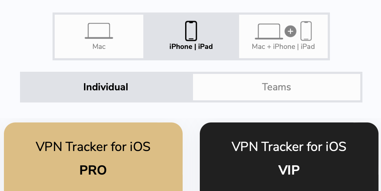Viewport: 381px width, 191px height.
Task: Click VPN Tracker for iOS on gold card
Action: click(93, 147)
